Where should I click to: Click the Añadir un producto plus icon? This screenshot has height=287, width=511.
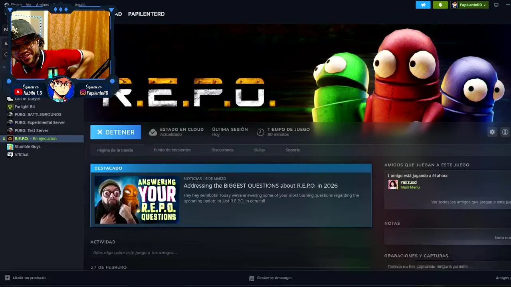(x=7, y=278)
